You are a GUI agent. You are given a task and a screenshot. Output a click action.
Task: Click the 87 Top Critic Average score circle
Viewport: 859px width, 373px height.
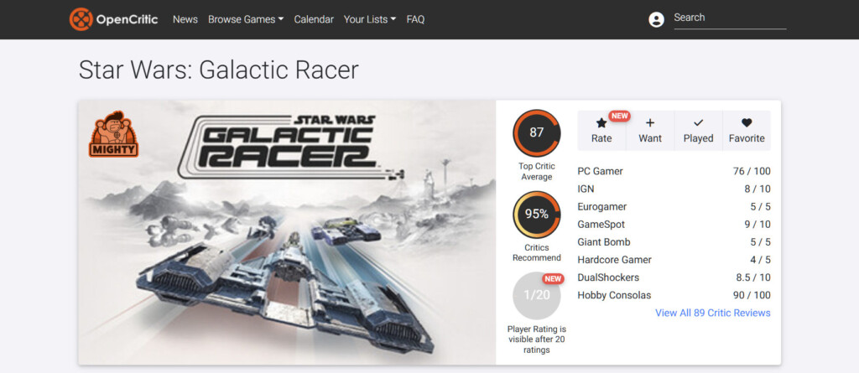[x=536, y=133]
